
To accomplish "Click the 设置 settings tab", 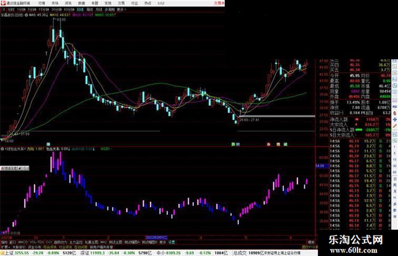I will 172,242.
